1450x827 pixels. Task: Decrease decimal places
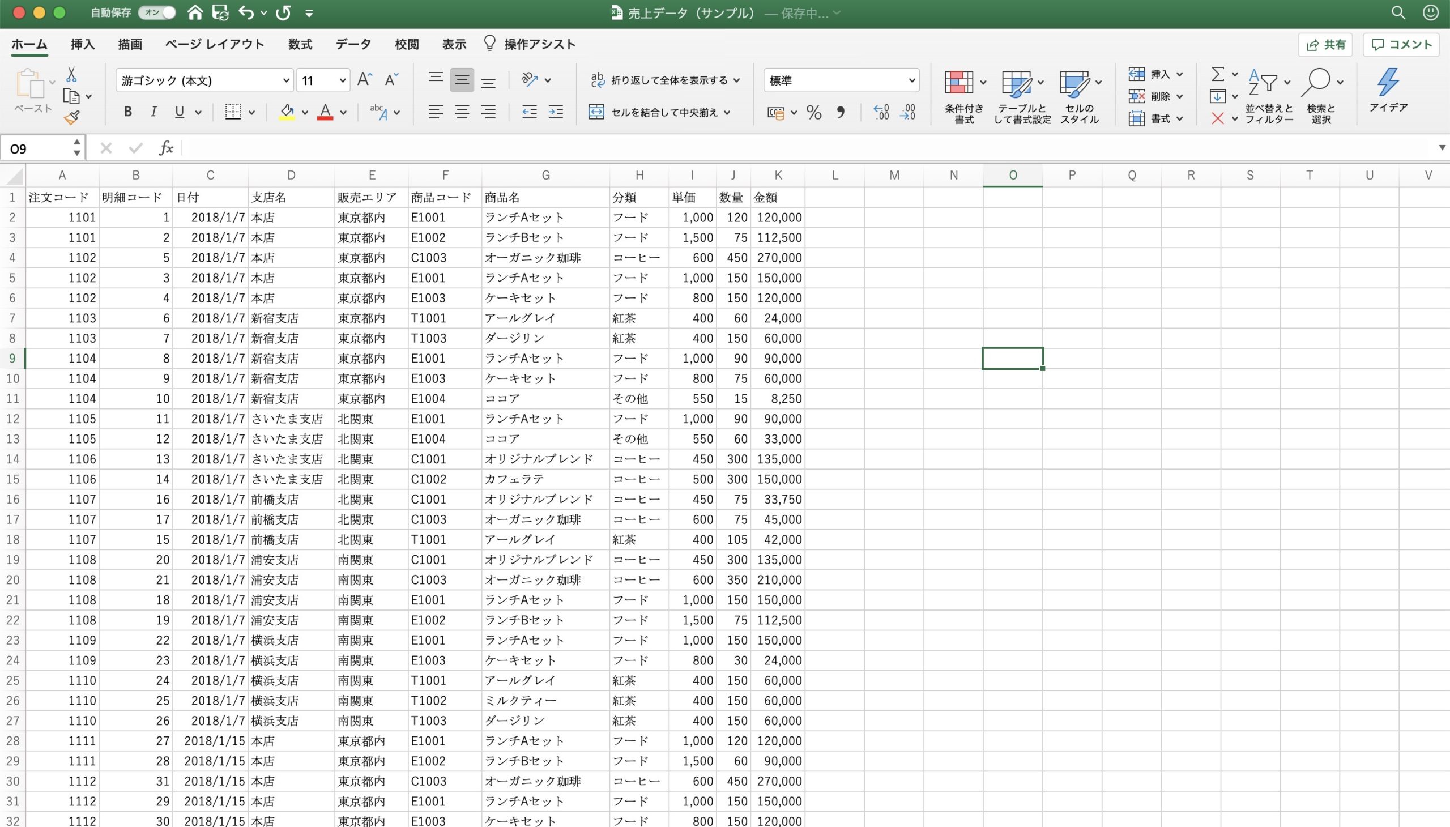point(907,112)
